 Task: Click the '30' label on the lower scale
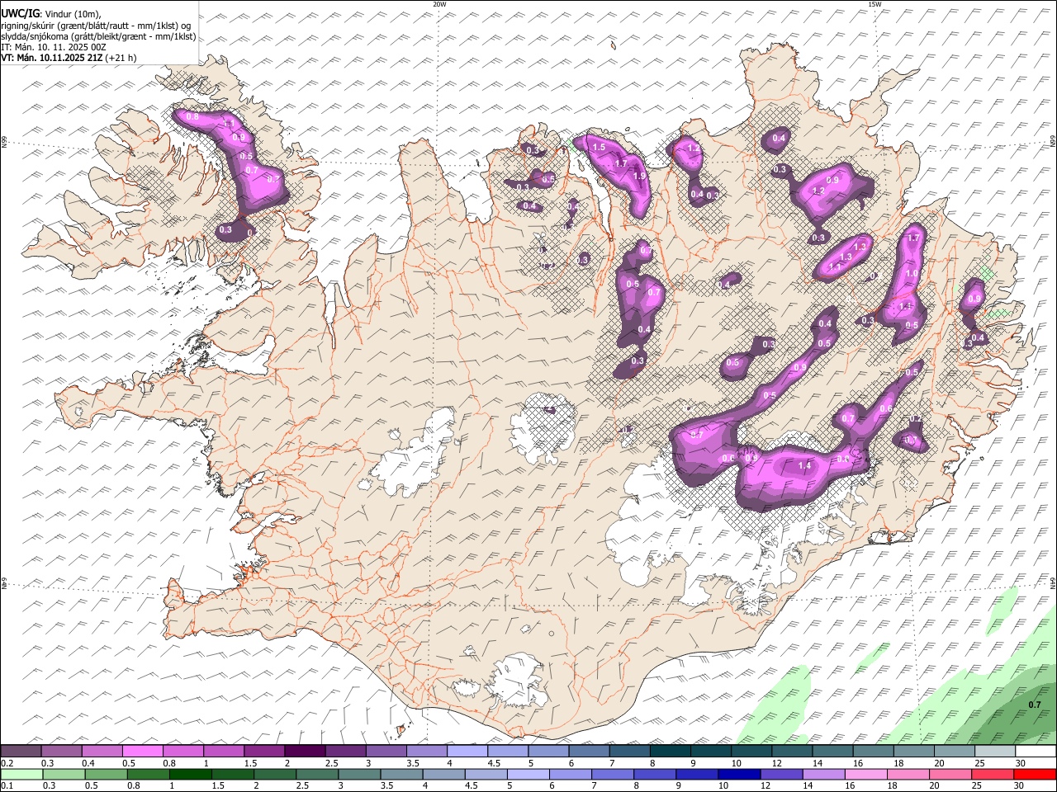(1019, 786)
